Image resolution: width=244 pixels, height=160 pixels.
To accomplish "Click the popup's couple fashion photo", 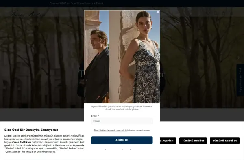I will pos(122,57).
